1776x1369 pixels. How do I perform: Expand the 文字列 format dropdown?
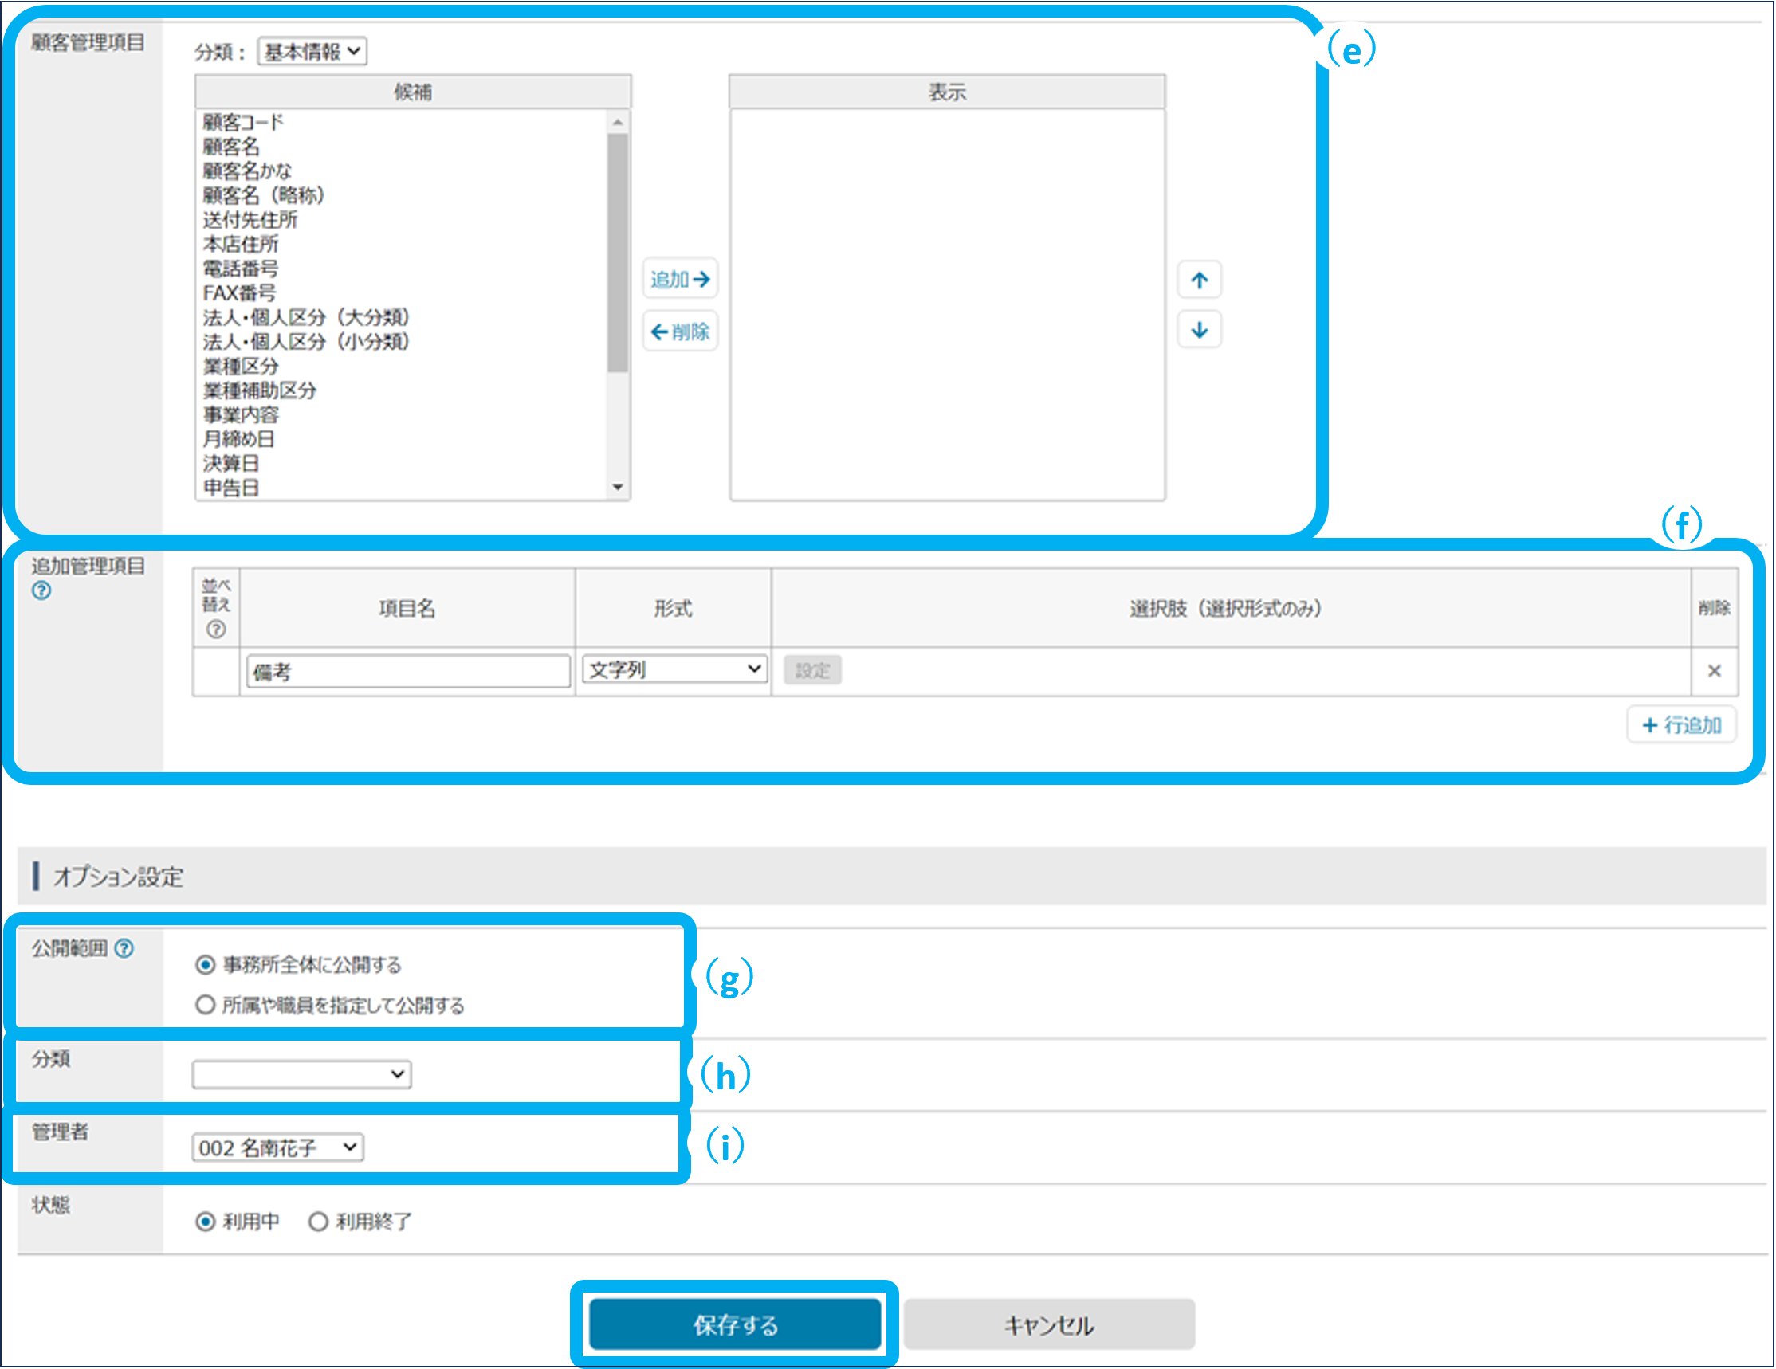[x=674, y=670]
